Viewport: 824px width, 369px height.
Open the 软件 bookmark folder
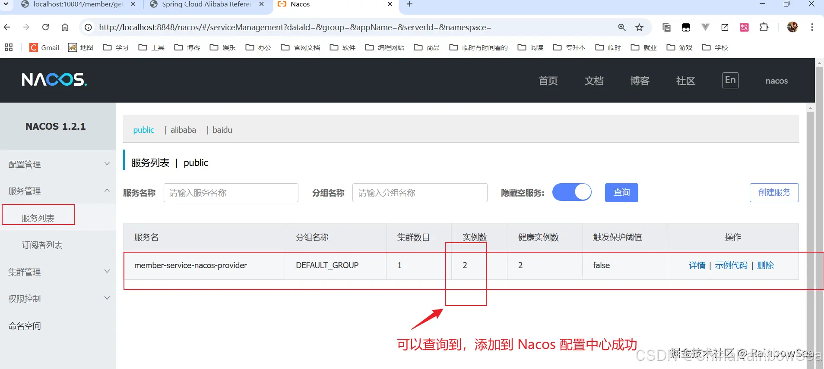342,47
